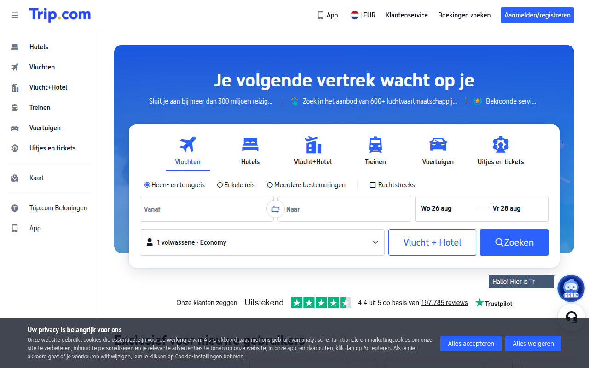Click the Vlucht+Hotel icon in sidebar
589x368 pixels.
pyautogui.click(x=15, y=87)
